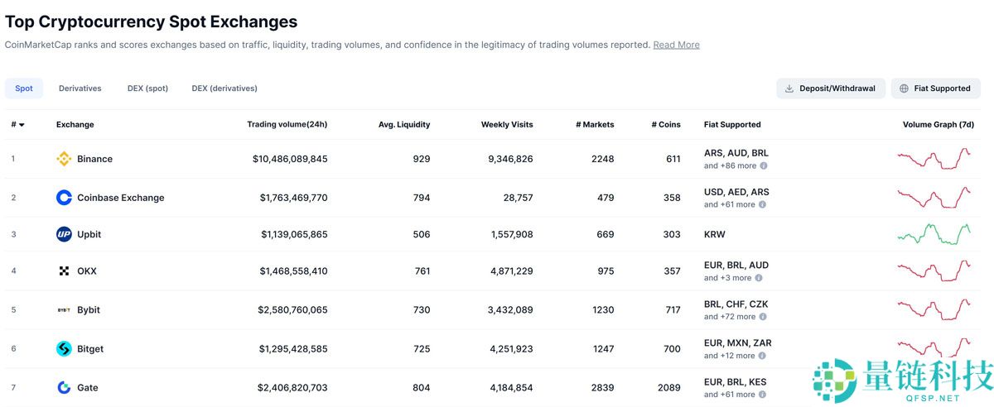
Task: Click Binance's weekly visits 9,346,826
Action: coord(510,159)
